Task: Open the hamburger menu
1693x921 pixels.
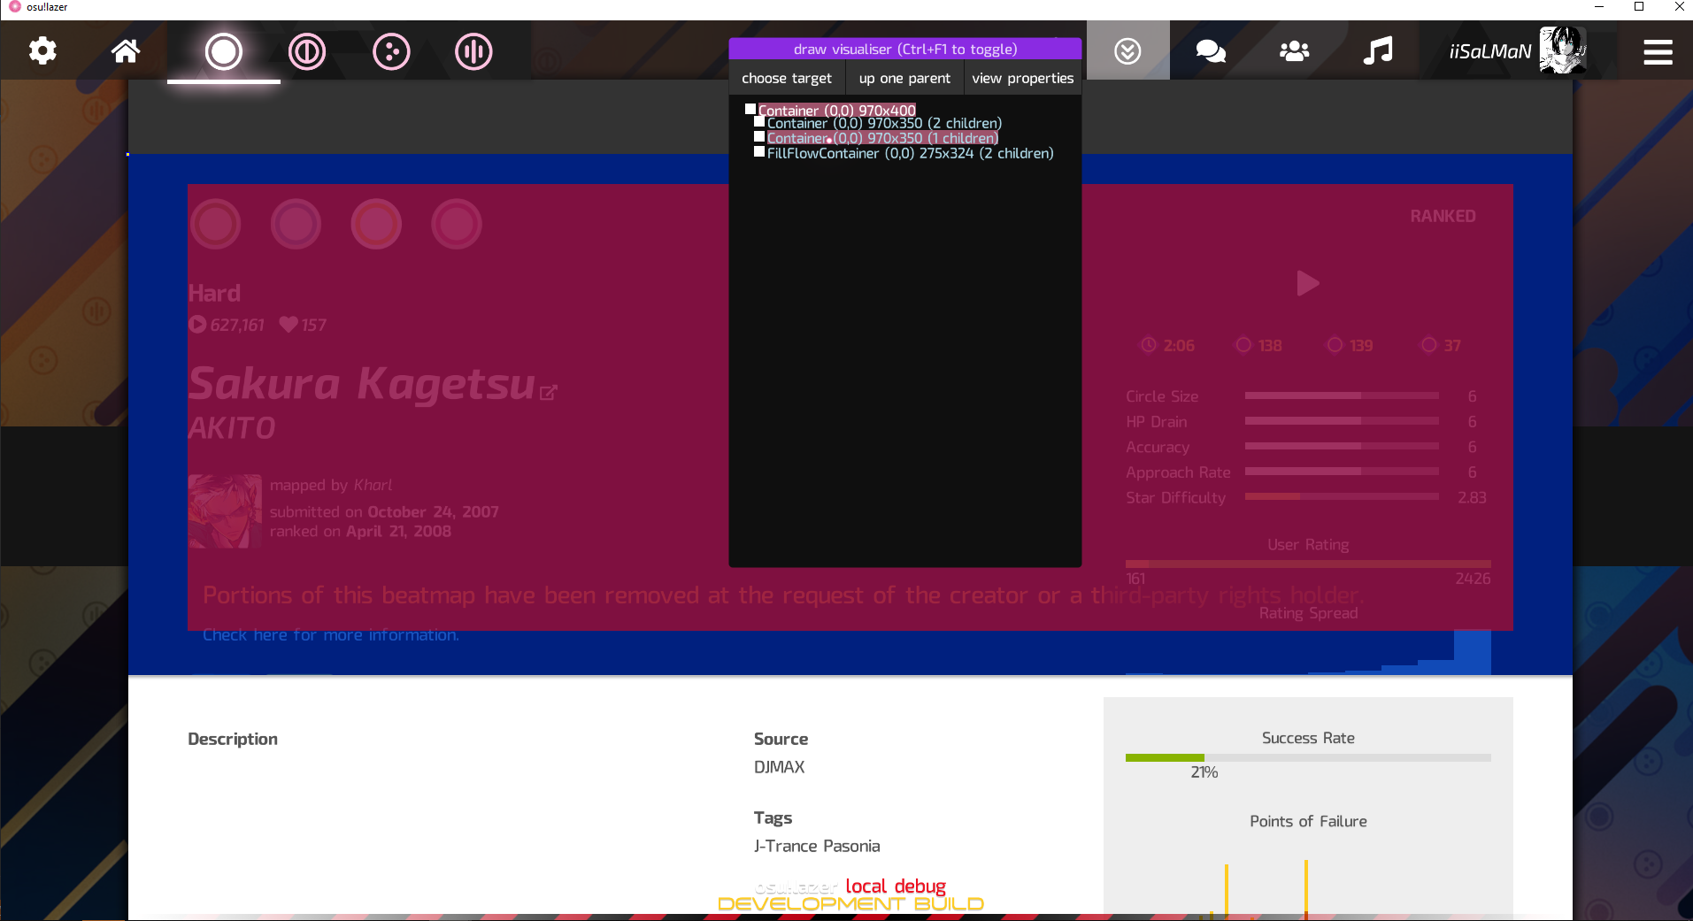Action: [x=1658, y=51]
